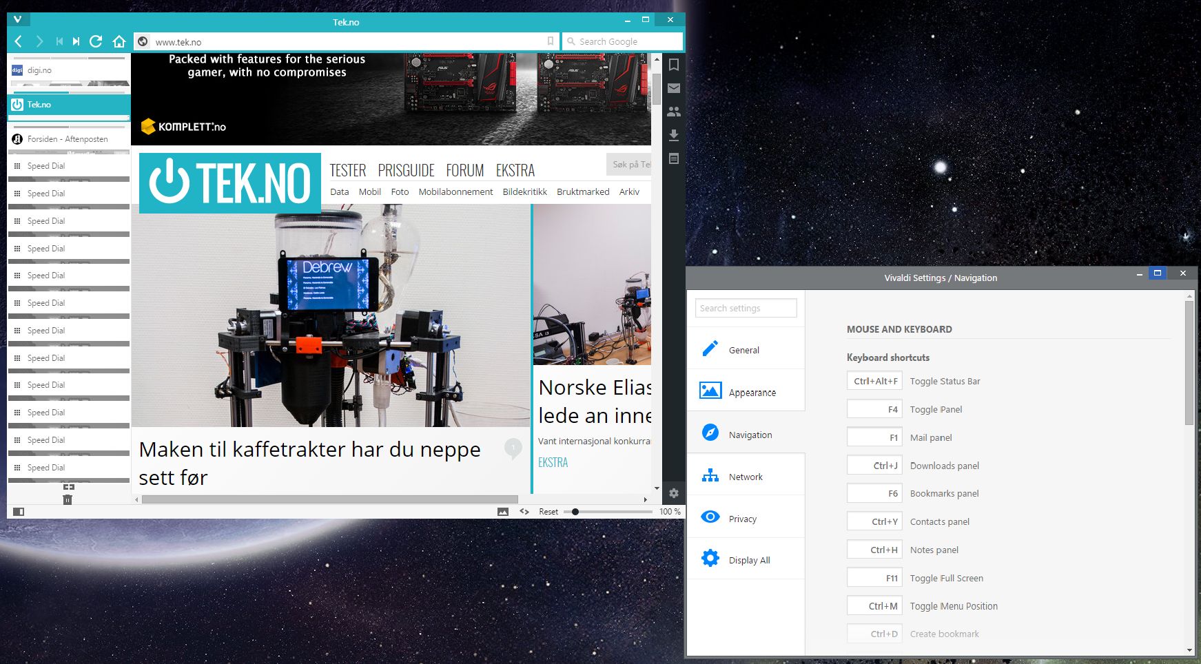Open the Downloads panel icon
The height and width of the screenshot is (664, 1201).
674,135
